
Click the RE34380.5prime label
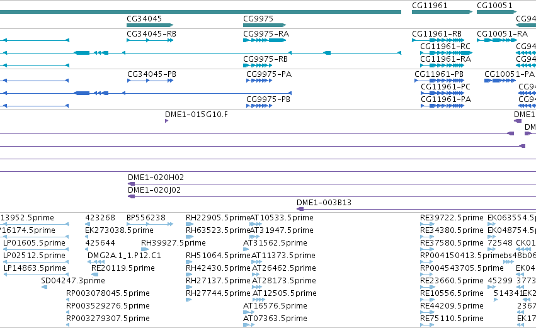pyautogui.click(x=452, y=230)
